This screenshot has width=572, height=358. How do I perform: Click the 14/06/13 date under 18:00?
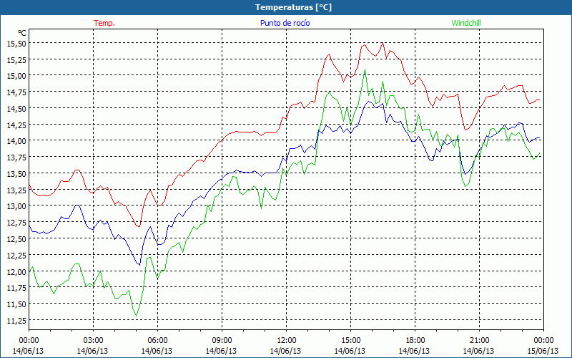(414, 351)
